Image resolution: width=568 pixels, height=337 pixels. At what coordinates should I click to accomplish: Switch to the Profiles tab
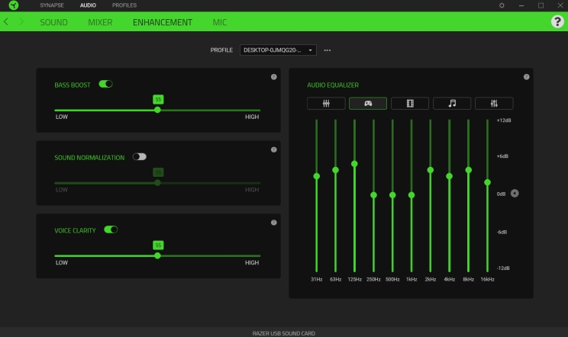[124, 5]
